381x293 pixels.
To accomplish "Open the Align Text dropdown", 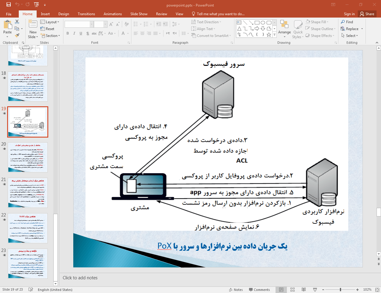I will point(203,29).
